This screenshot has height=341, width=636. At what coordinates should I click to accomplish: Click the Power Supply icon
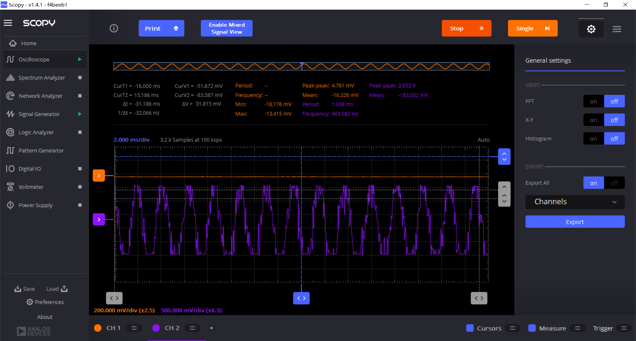pyautogui.click(x=10, y=205)
